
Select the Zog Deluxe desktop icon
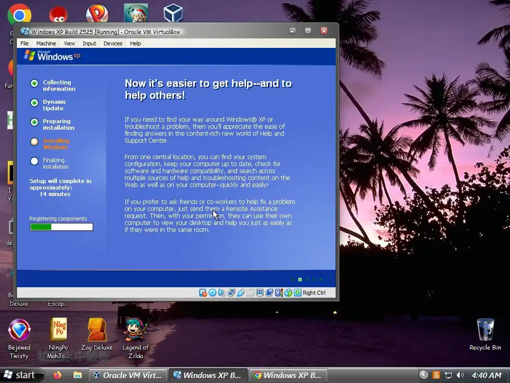(97, 335)
